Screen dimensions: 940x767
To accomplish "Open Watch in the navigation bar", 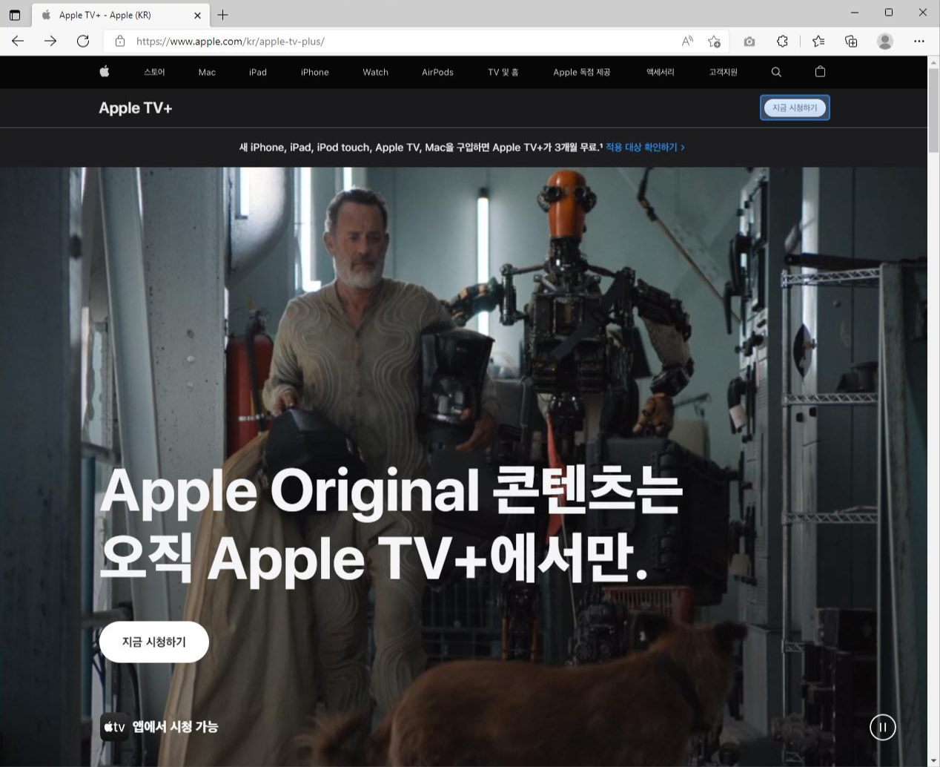I will click(375, 72).
